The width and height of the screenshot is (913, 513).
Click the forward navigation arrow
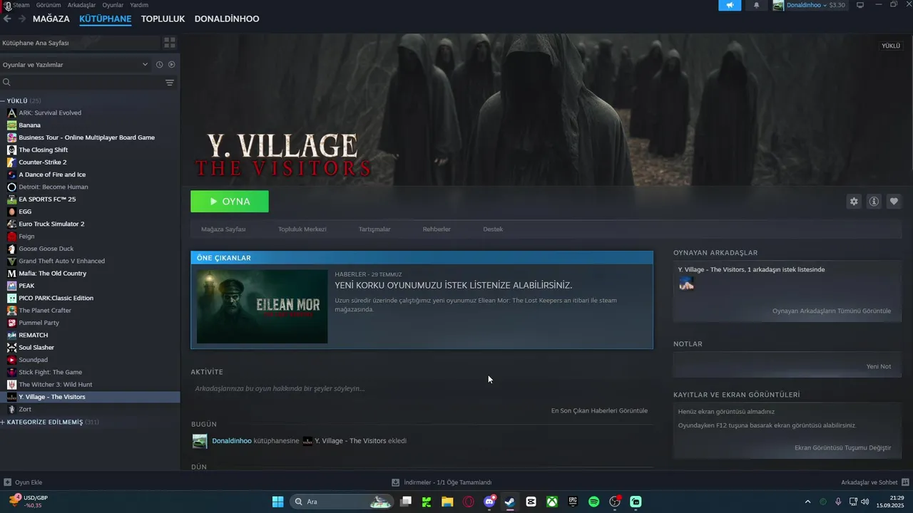tap(22, 19)
